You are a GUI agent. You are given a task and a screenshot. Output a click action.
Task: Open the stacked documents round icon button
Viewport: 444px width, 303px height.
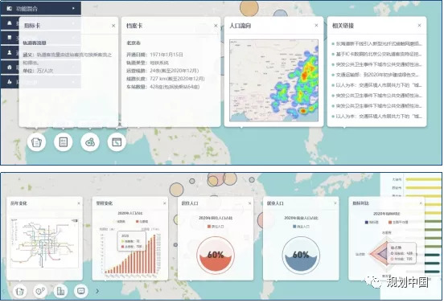tap(36, 141)
